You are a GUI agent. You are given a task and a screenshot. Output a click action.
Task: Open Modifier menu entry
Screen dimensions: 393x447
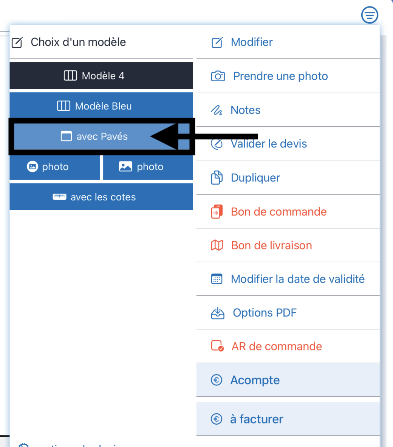288,42
